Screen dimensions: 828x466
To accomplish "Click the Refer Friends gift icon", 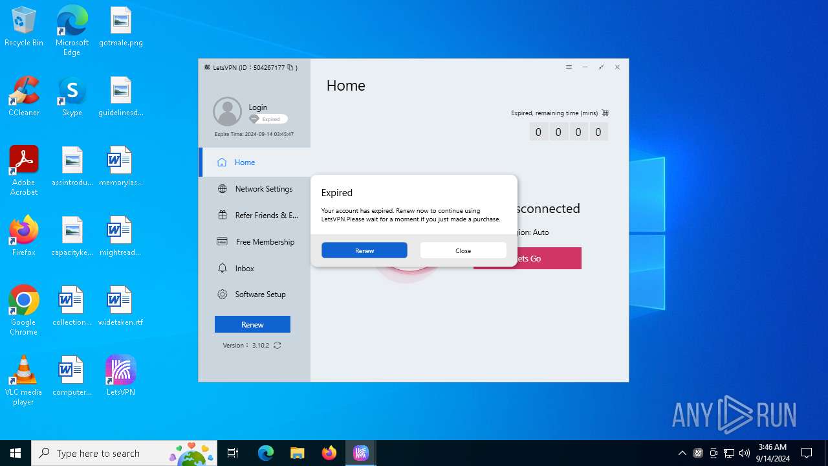I will pos(223,216).
